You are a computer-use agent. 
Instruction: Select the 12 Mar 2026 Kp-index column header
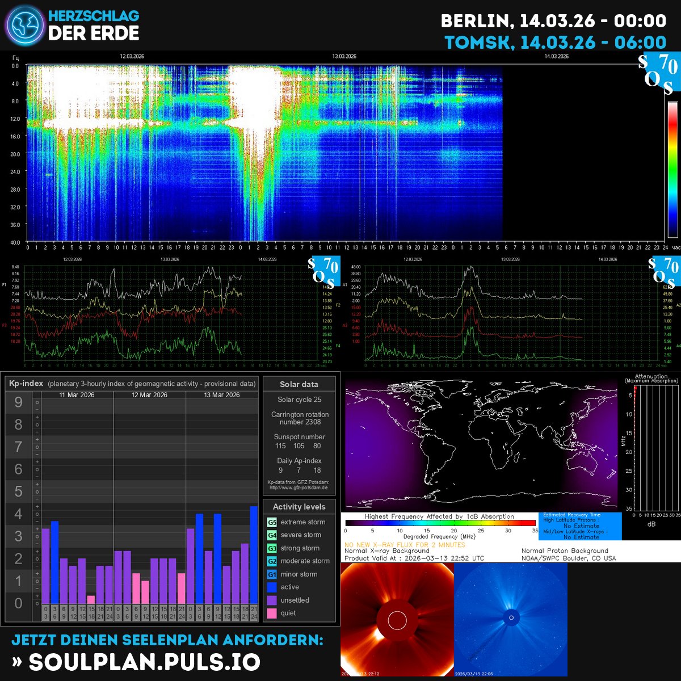tap(150, 395)
